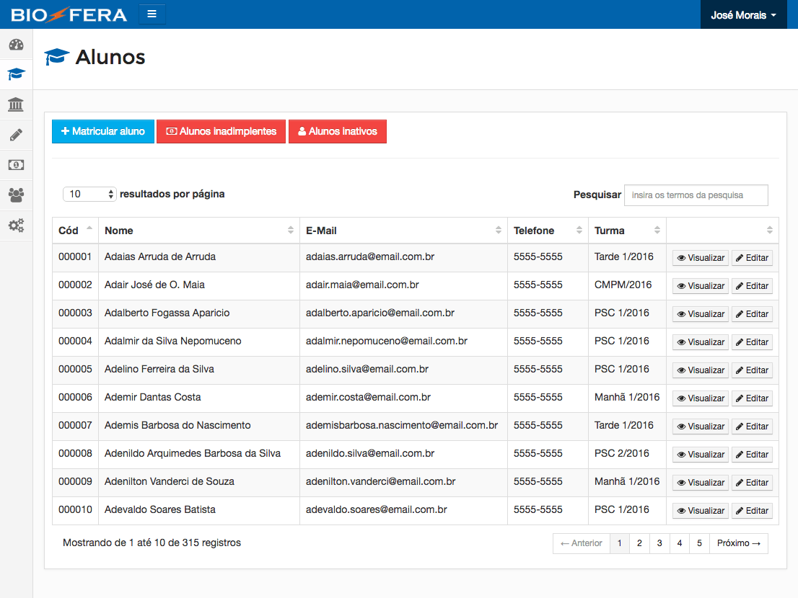Open the settings gears sidebar icon
The image size is (798, 598).
pos(16,225)
